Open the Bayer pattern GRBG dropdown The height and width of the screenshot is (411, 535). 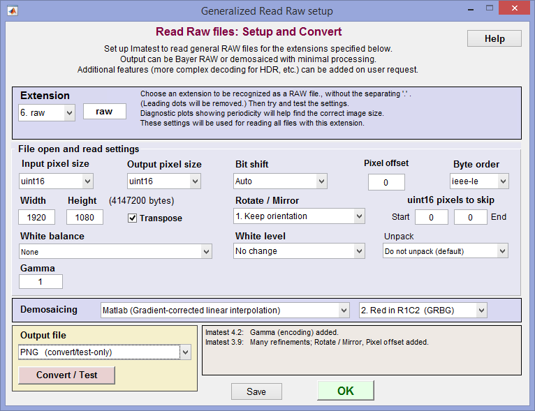point(423,310)
